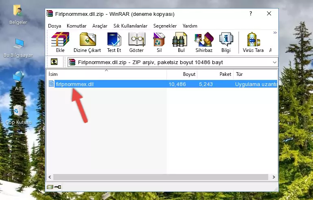Expand the archive path dropdown
Viewport: 313px width, 200px height.
pyautogui.click(x=274, y=62)
